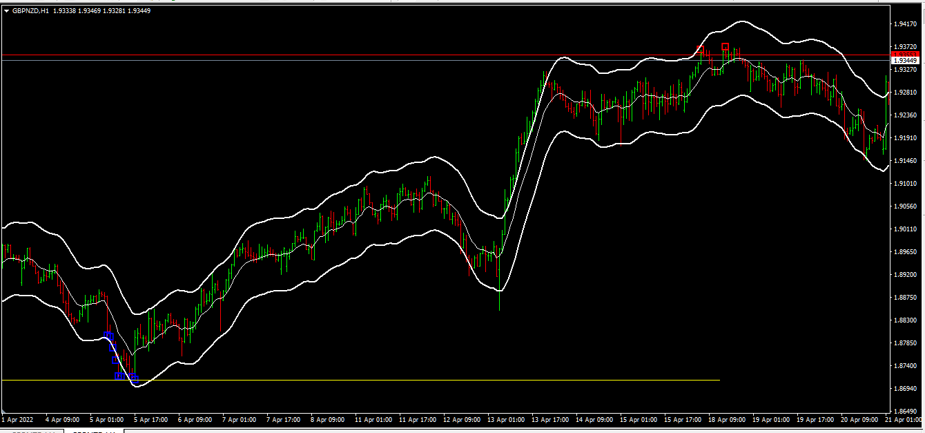Expand the one-click trading arrow beside GBPNZD,H1
Viewport: 925px width, 433px height.
(x=6, y=10)
